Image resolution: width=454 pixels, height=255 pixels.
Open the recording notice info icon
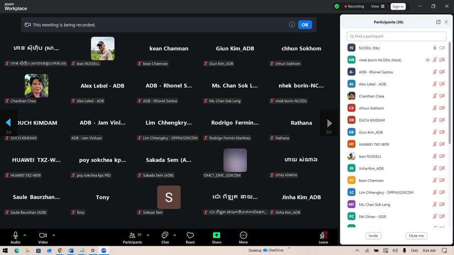[291, 25]
